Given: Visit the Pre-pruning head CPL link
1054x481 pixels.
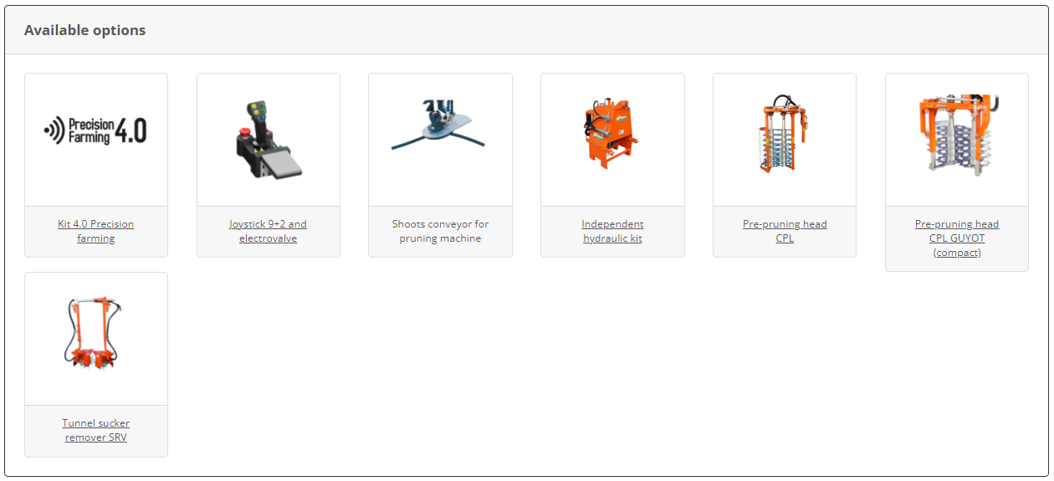Looking at the screenshot, I should pyautogui.click(x=785, y=231).
